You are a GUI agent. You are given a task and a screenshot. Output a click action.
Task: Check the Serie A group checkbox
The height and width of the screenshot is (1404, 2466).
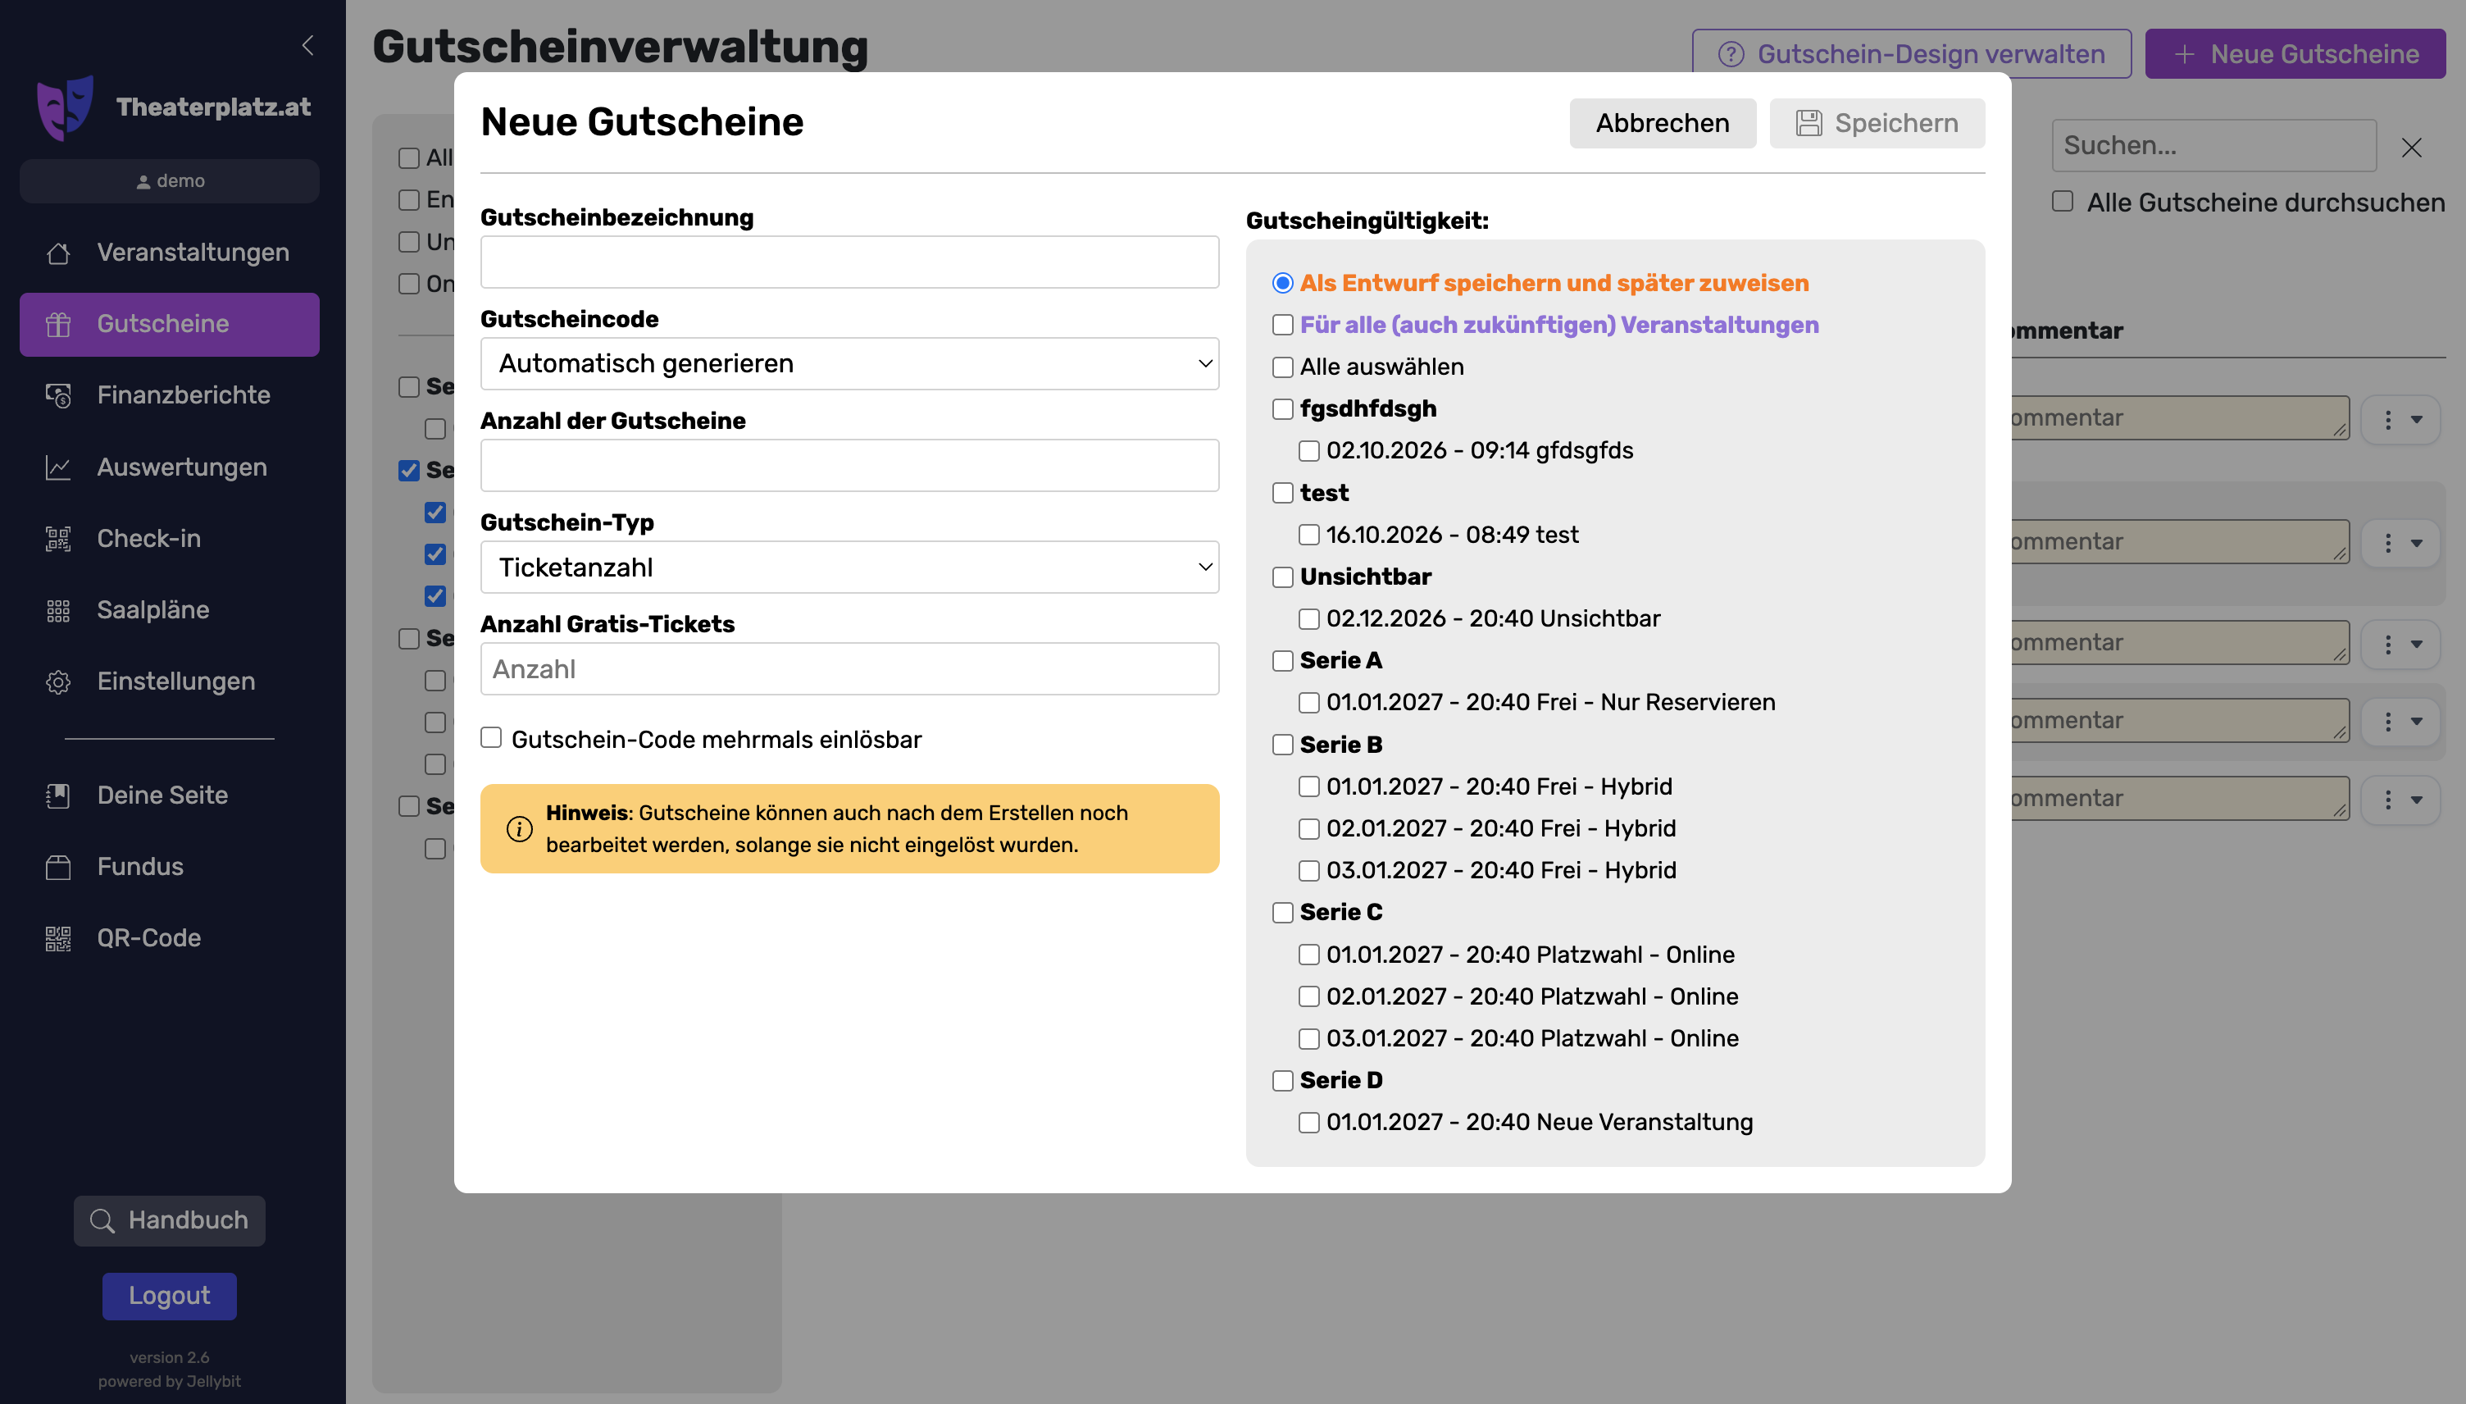pos(1283,660)
